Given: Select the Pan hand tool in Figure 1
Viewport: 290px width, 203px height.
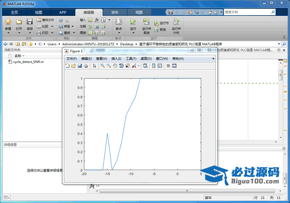Looking at the screenshot, I should 115,66.
